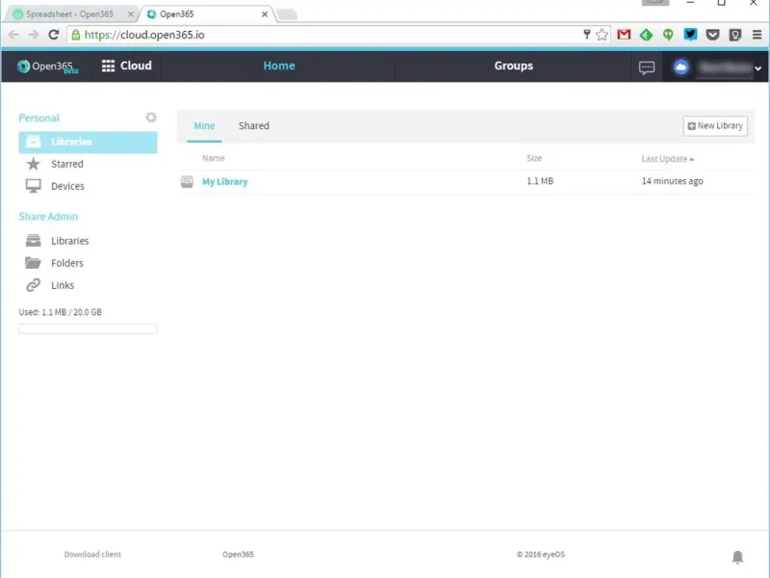Open the My Library link
Screen dimensions: 770x578
225,182
